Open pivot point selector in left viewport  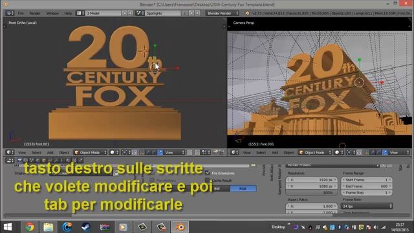click(125, 153)
